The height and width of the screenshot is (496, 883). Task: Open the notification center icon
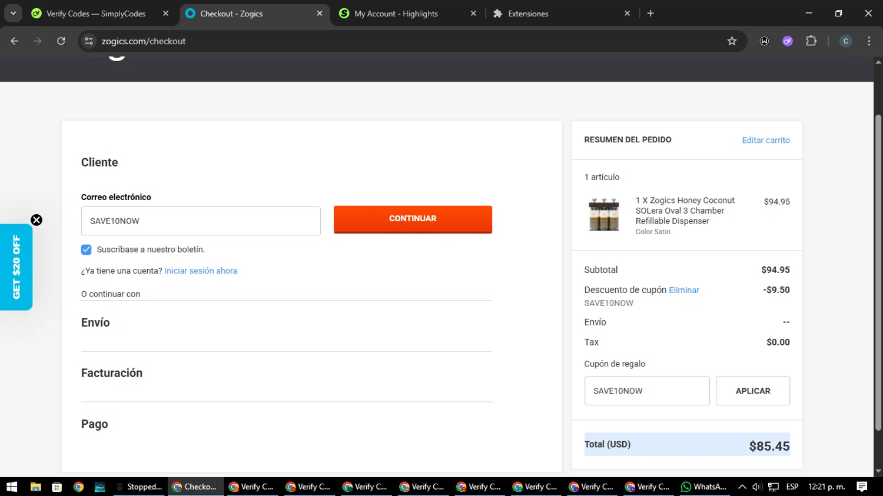(862, 487)
